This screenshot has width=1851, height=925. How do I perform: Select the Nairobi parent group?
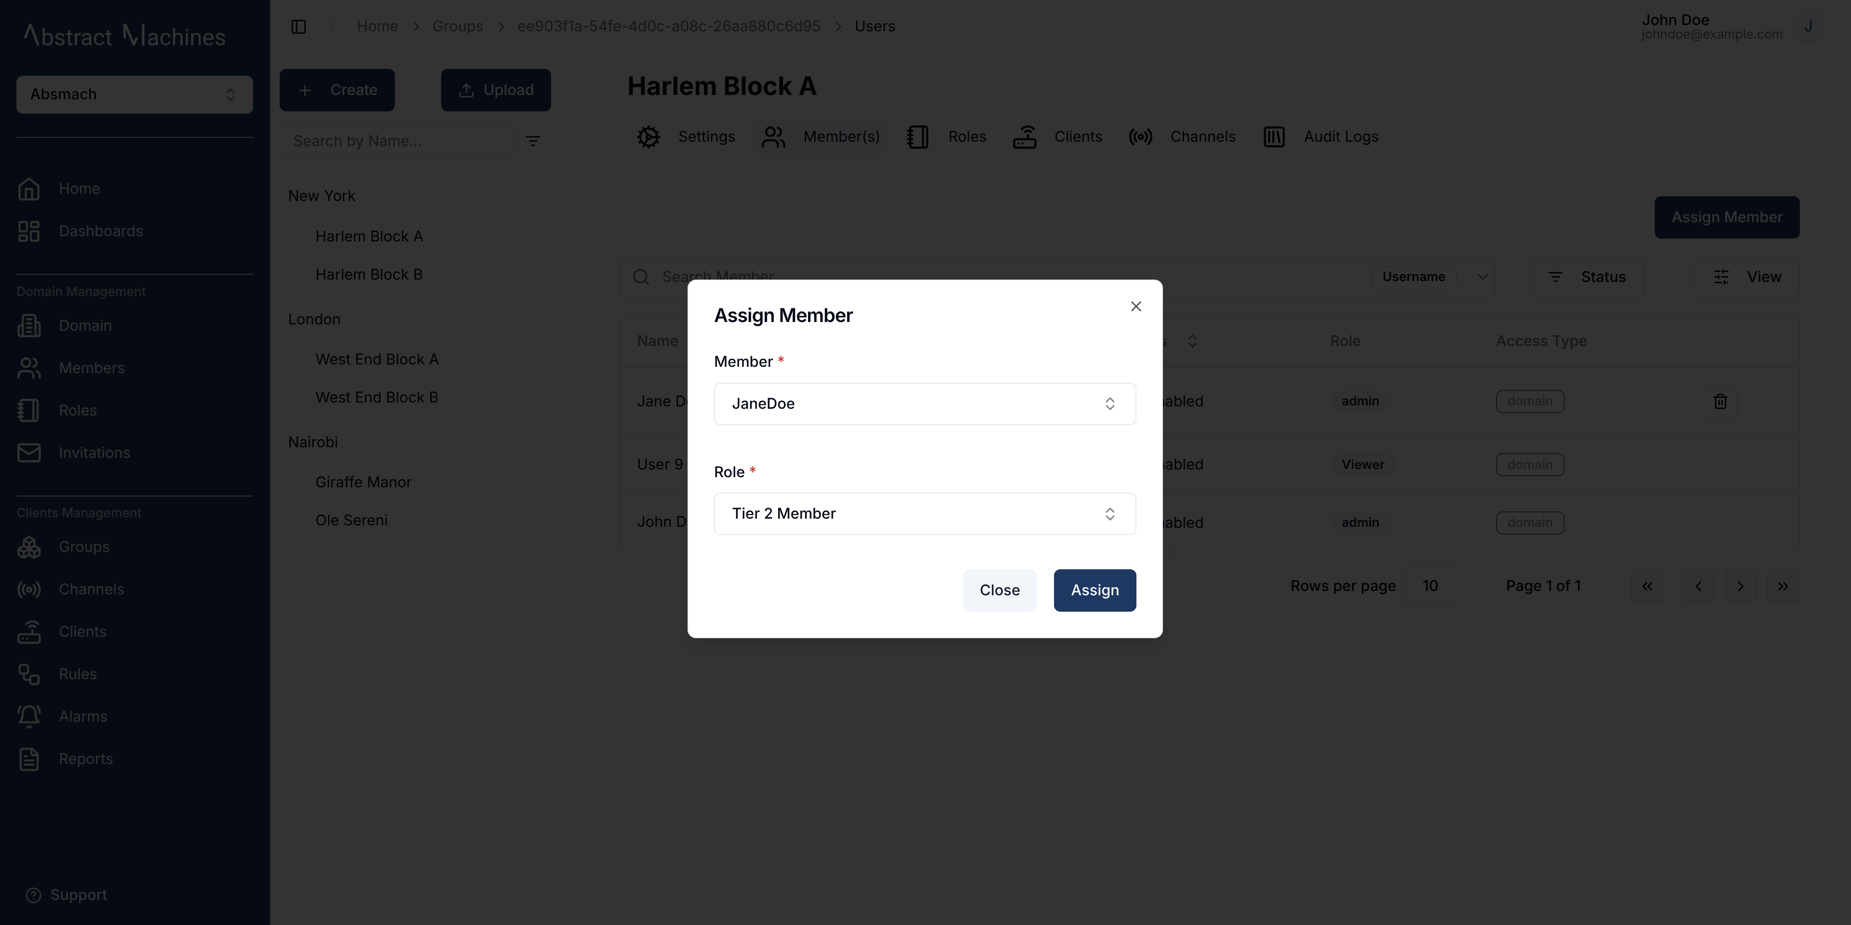312,442
